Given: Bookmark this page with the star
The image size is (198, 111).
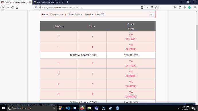Looking at the screenshot, I should tap(156, 7).
